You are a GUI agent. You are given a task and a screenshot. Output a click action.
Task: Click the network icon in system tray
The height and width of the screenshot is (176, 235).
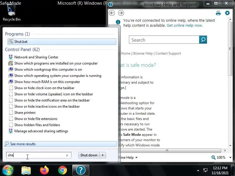coord(205,170)
